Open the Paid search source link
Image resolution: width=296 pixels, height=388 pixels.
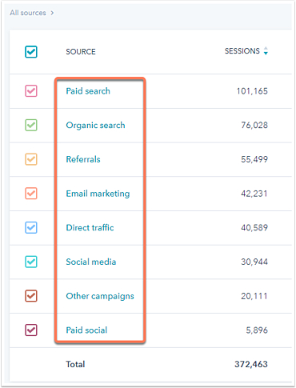[x=88, y=91]
